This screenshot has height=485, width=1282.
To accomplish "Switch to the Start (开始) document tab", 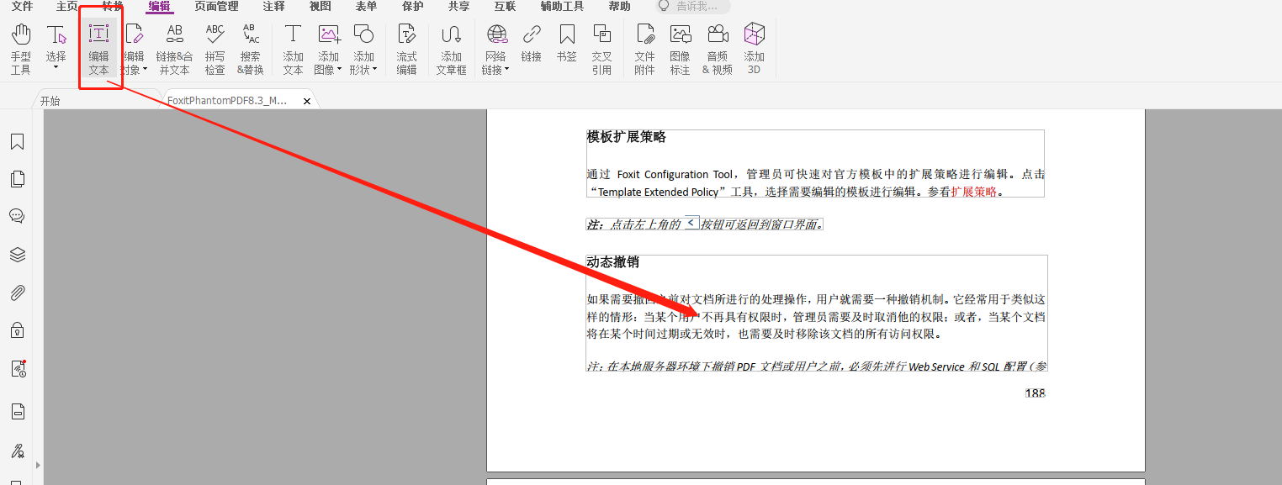I will pos(50,101).
